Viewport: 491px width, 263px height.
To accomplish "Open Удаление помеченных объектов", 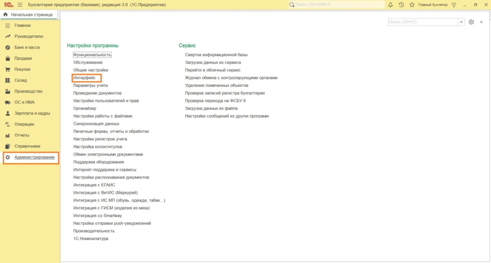I will pyautogui.click(x=217, y=85).
